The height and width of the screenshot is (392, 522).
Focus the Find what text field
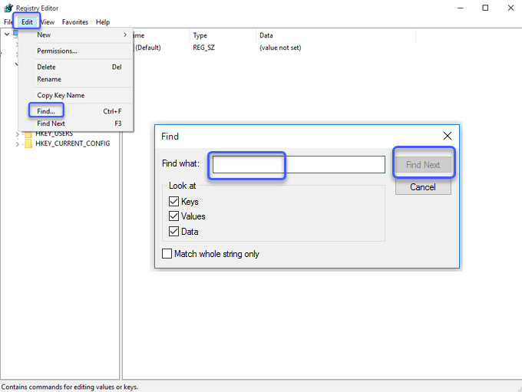[x=299, y=164]
